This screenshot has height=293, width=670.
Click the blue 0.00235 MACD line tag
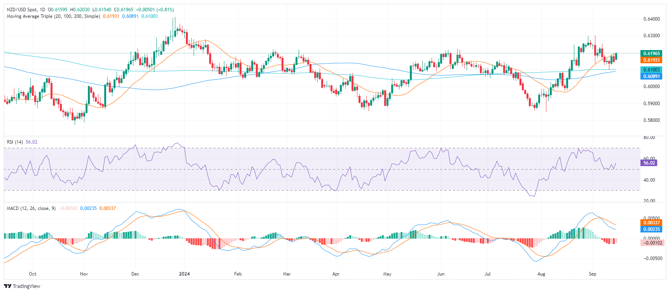(651, 229)
